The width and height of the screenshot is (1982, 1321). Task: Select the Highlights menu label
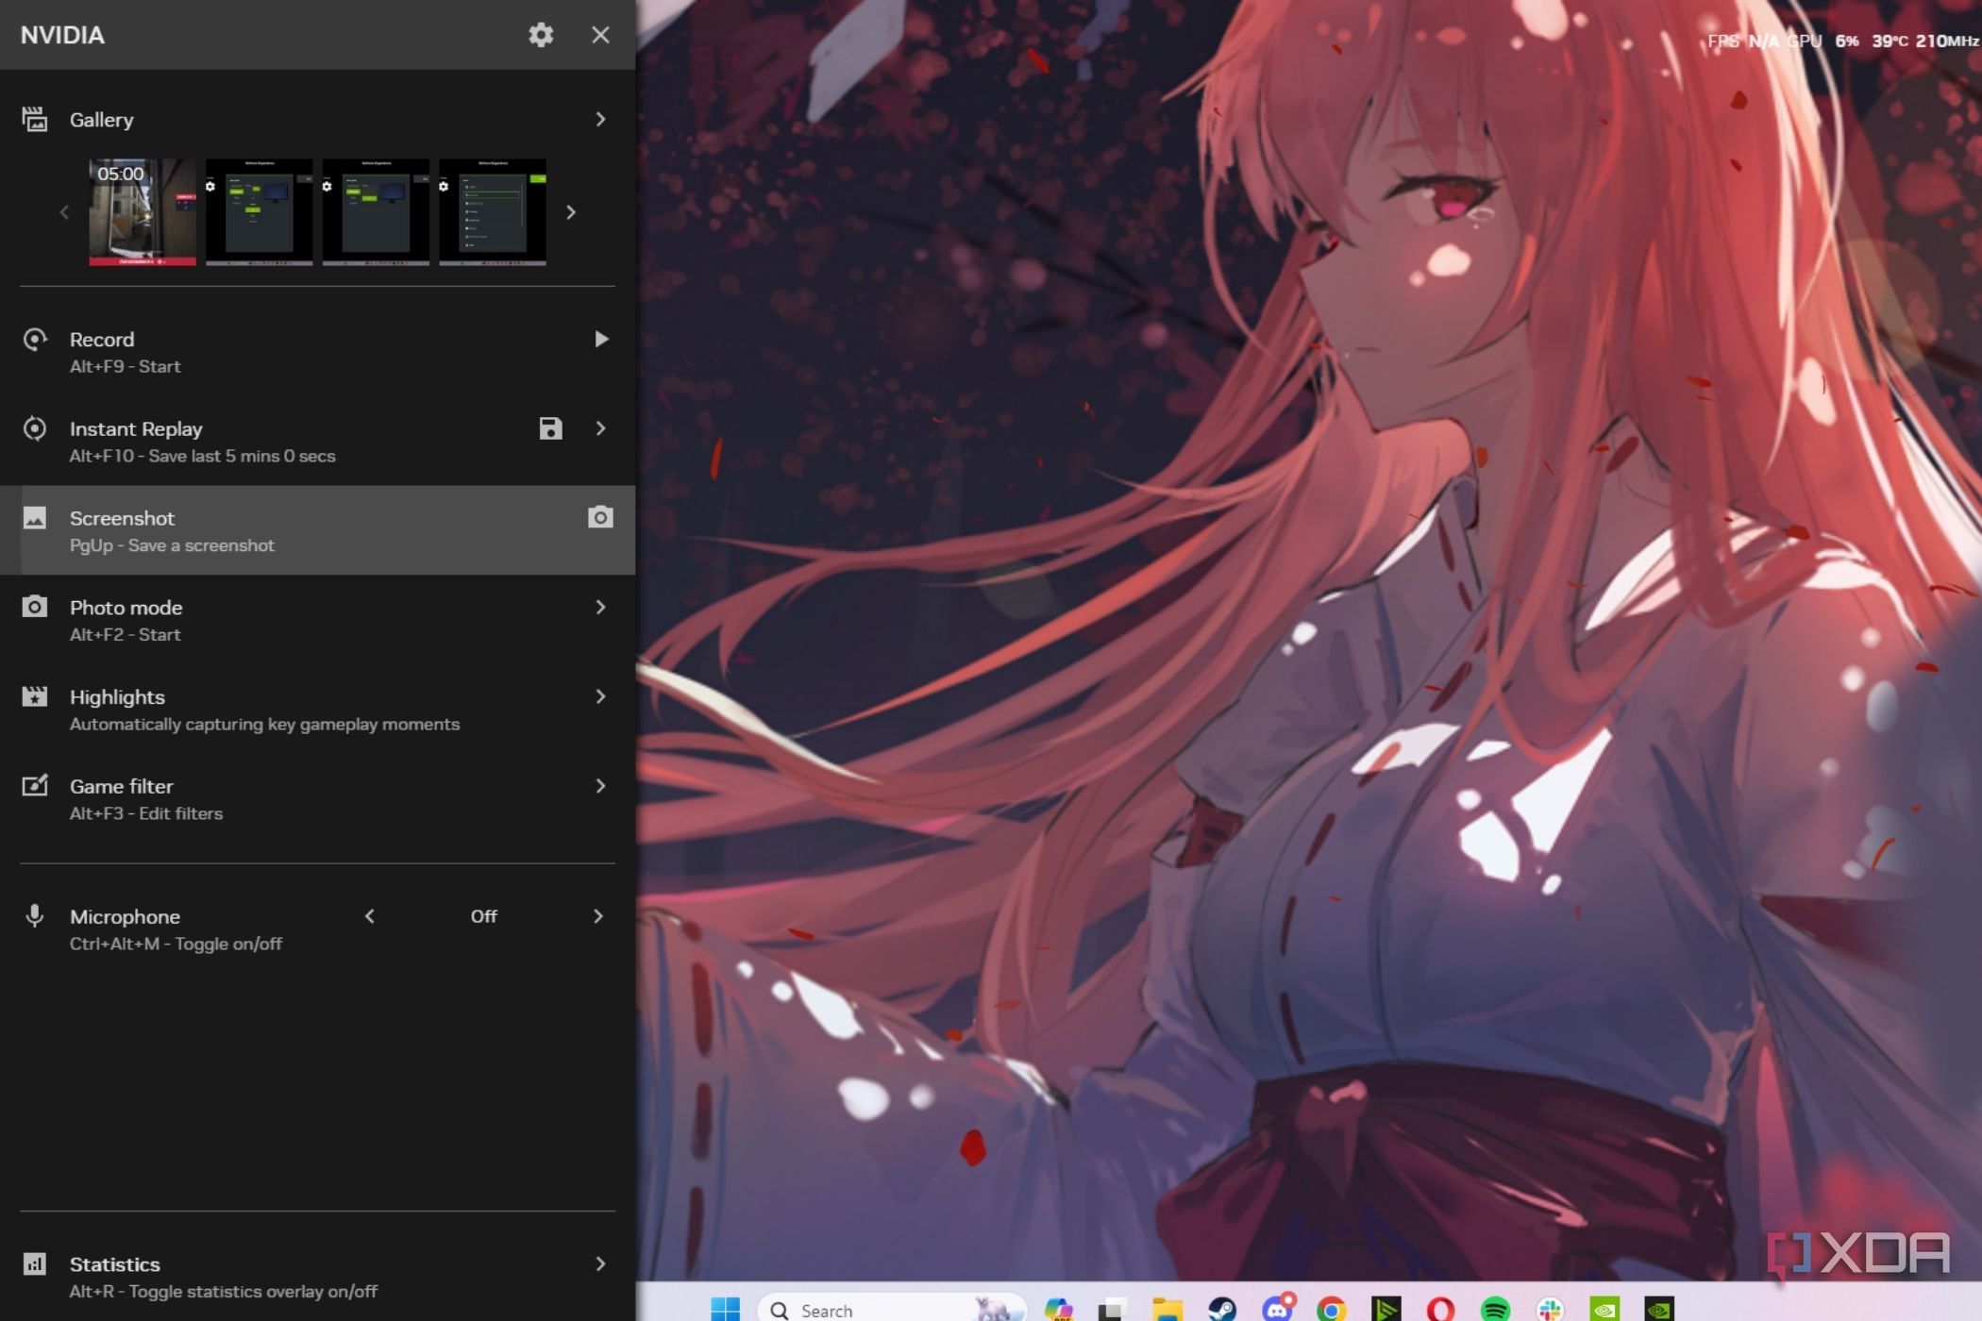(117, 697)
